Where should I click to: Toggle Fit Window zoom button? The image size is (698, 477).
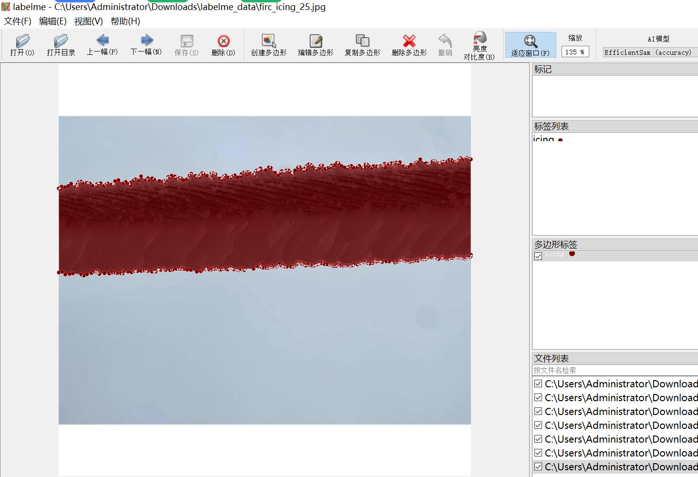tap(530, 41)
